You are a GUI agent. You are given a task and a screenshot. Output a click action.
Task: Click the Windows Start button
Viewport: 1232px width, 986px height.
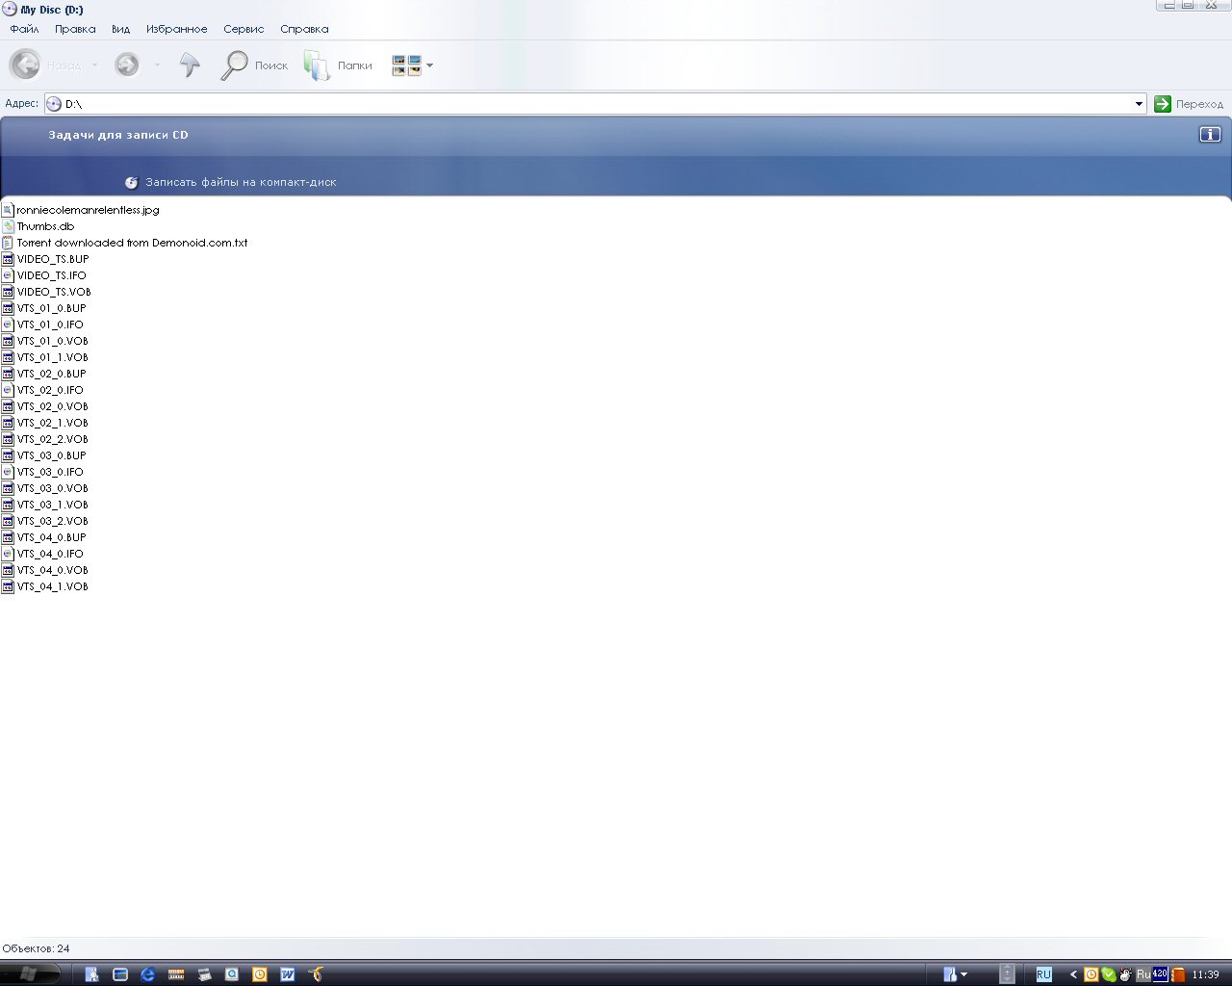click(x=29, y=974)
